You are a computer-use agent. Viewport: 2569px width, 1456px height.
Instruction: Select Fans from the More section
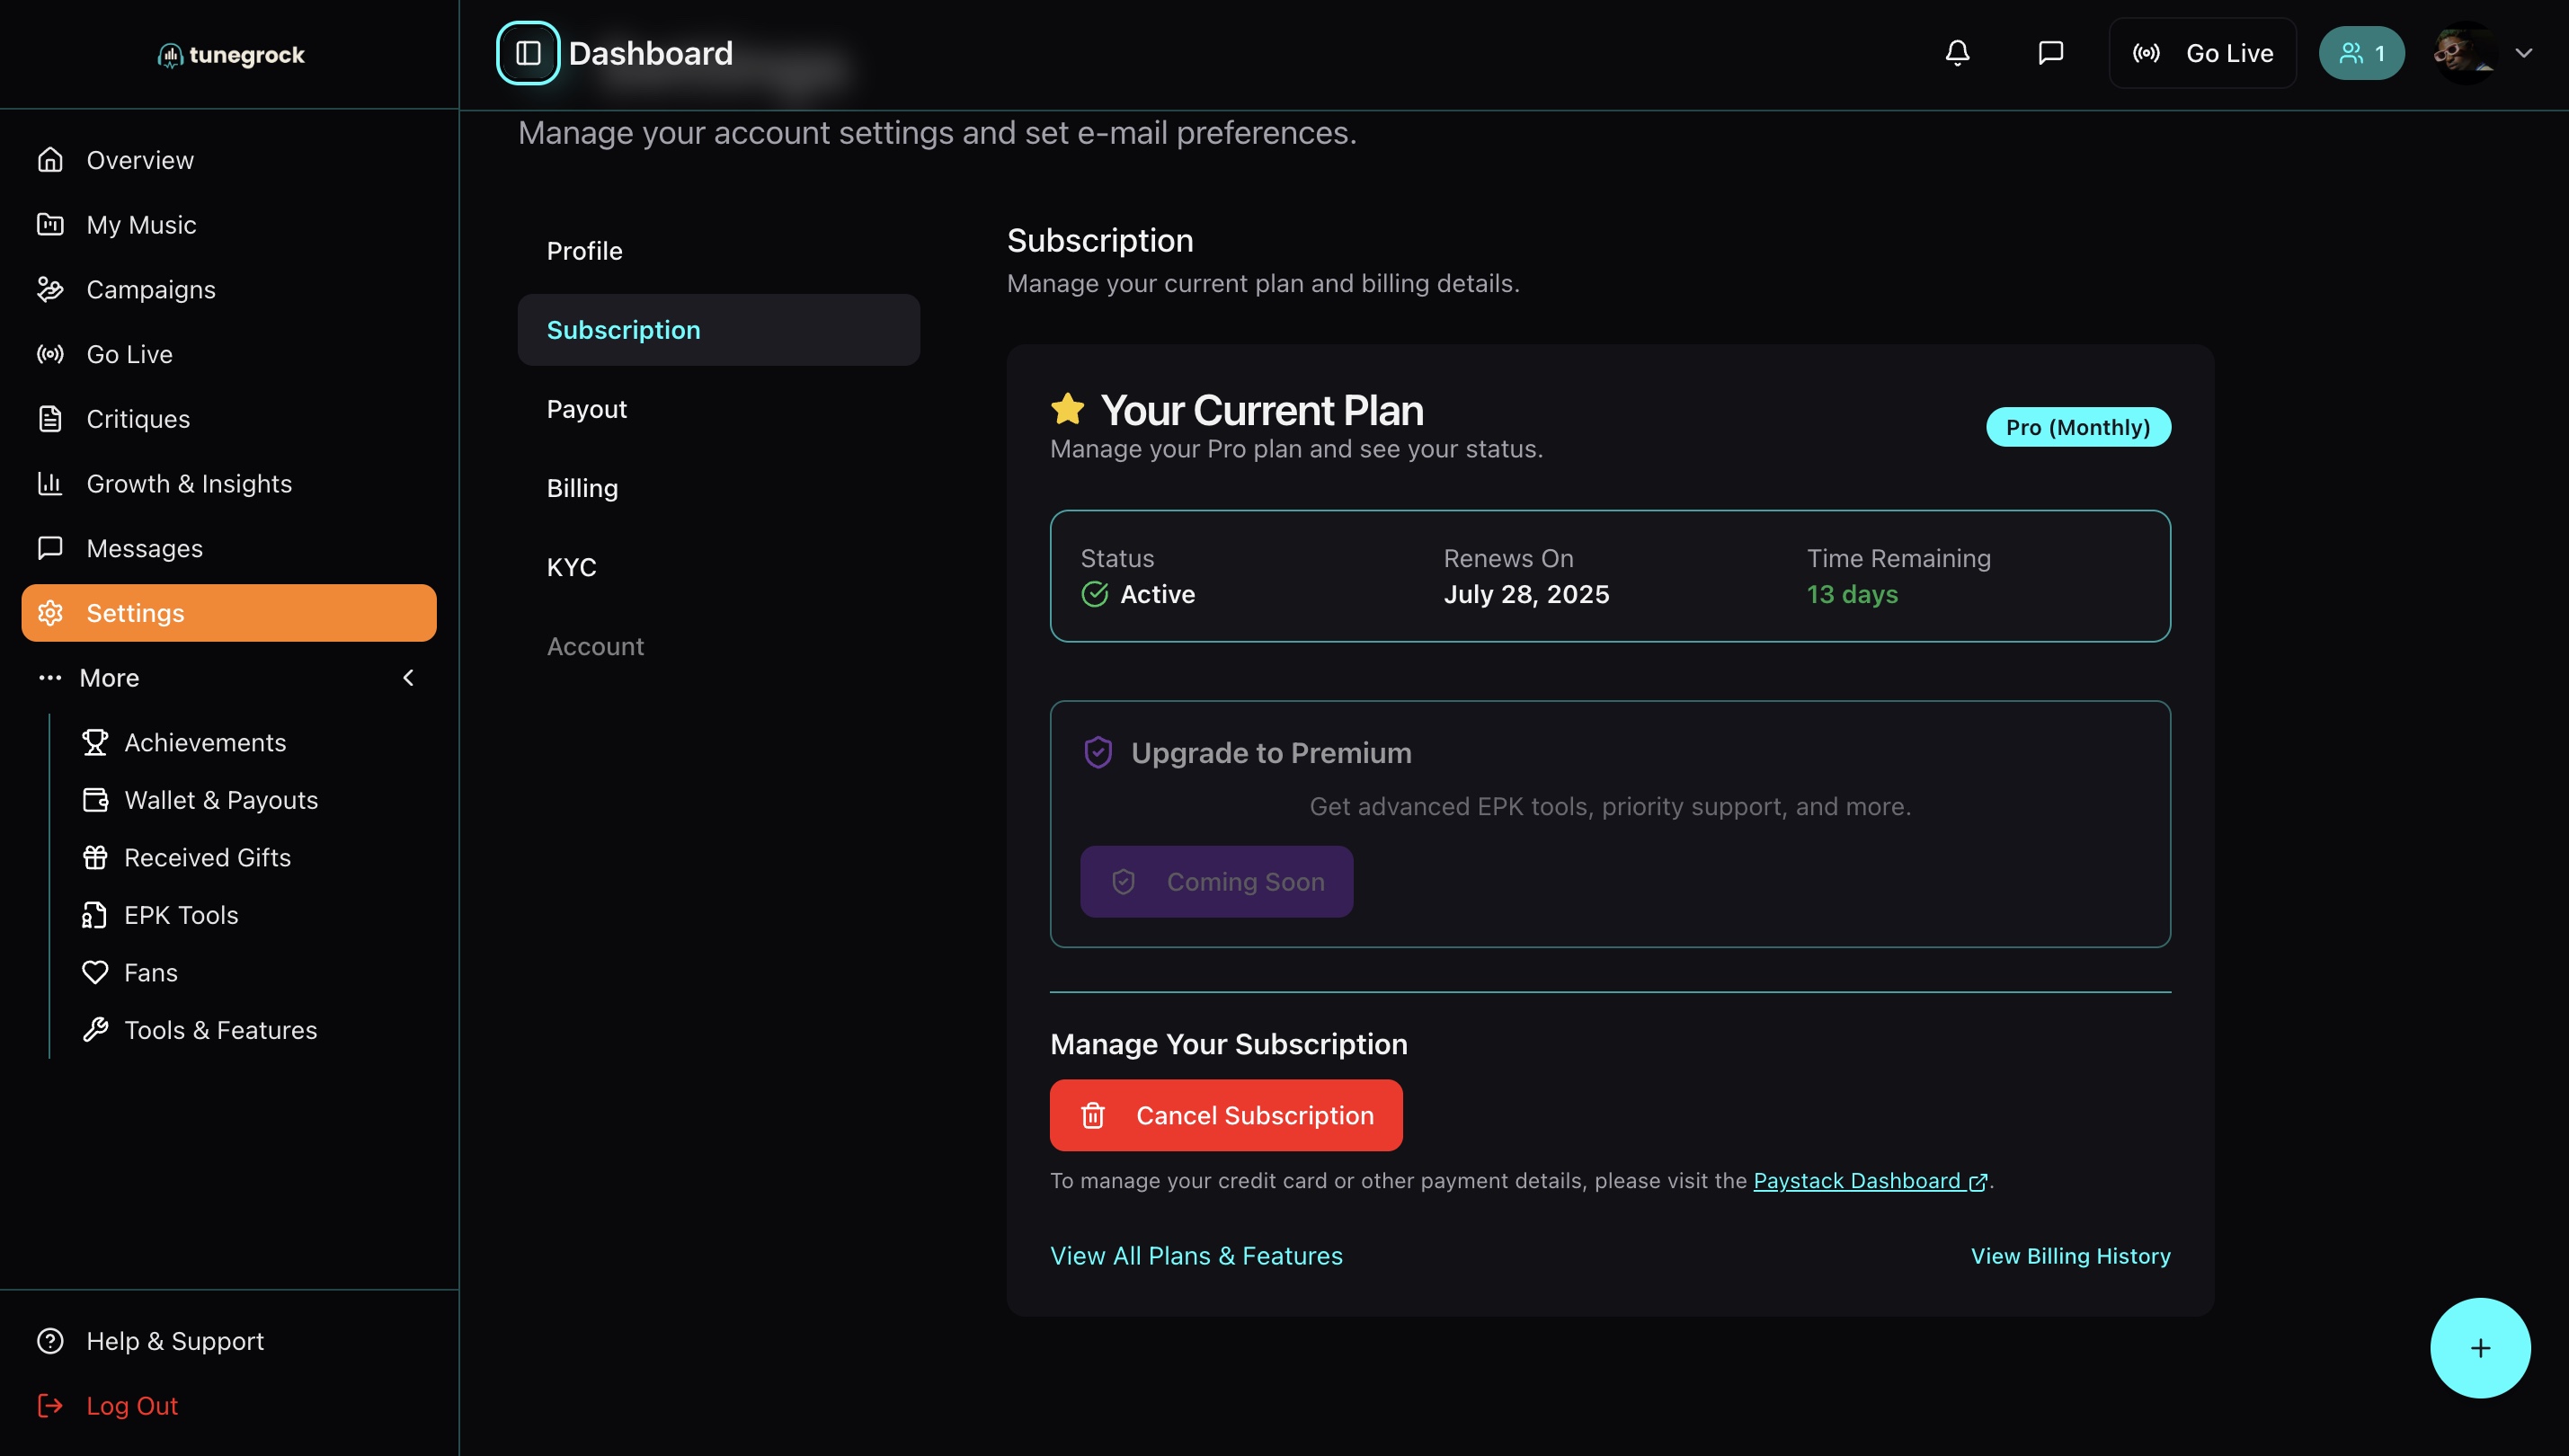tap(150, 971)
